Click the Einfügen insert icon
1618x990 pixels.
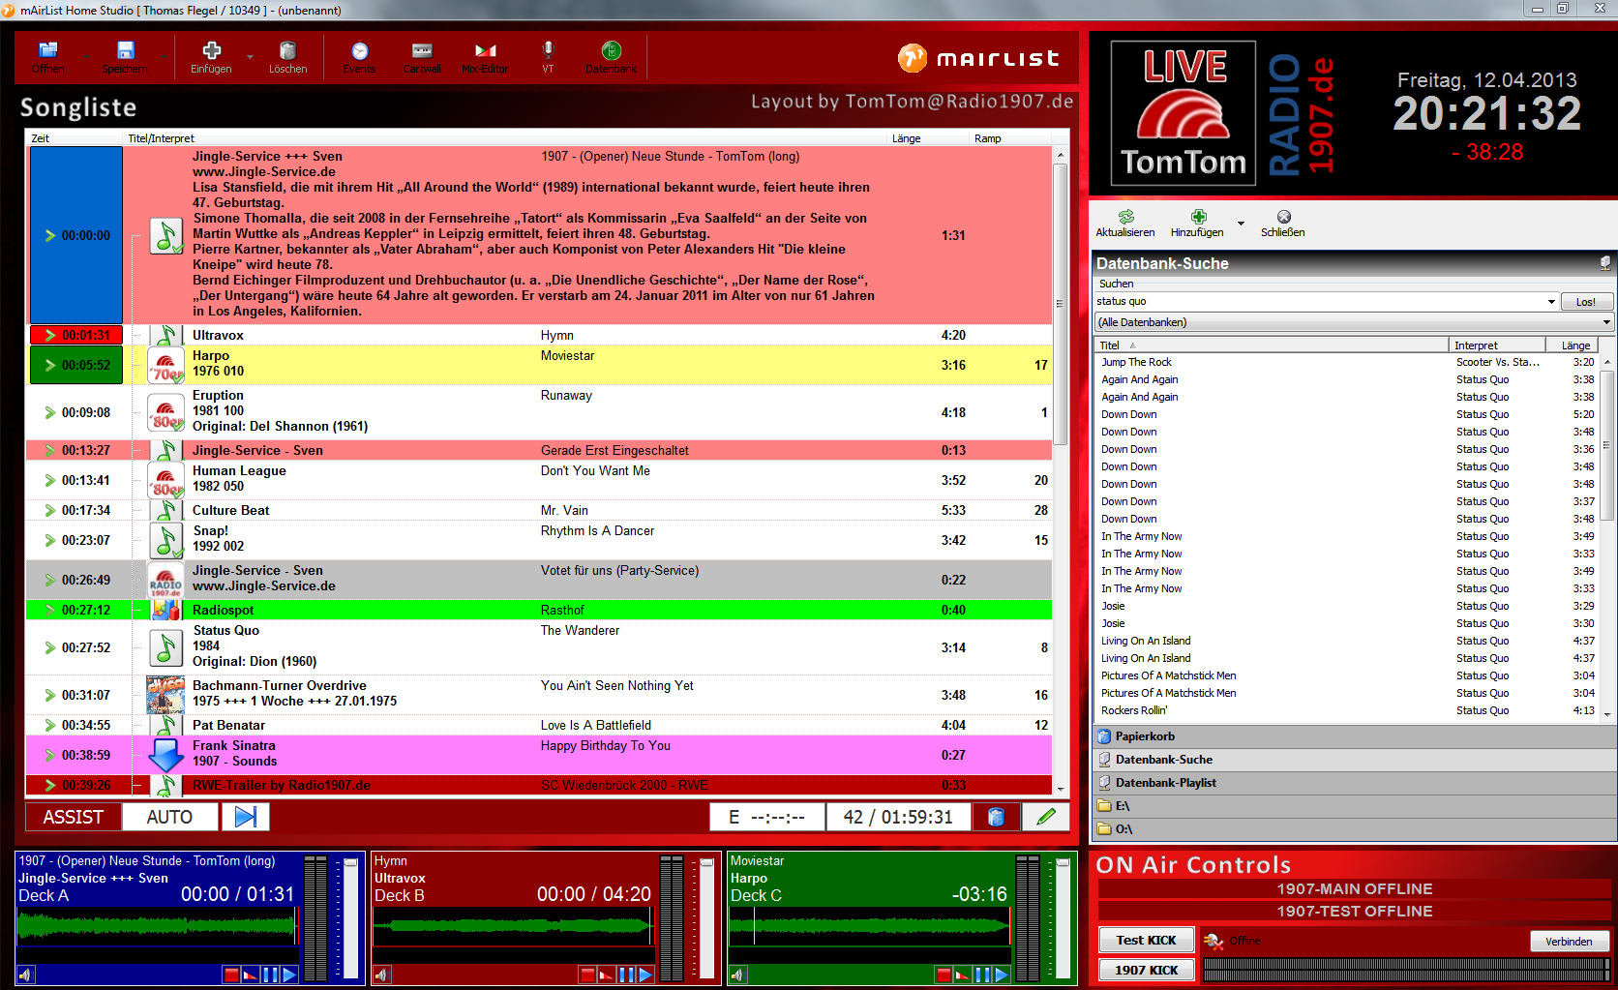click(211, 50)
